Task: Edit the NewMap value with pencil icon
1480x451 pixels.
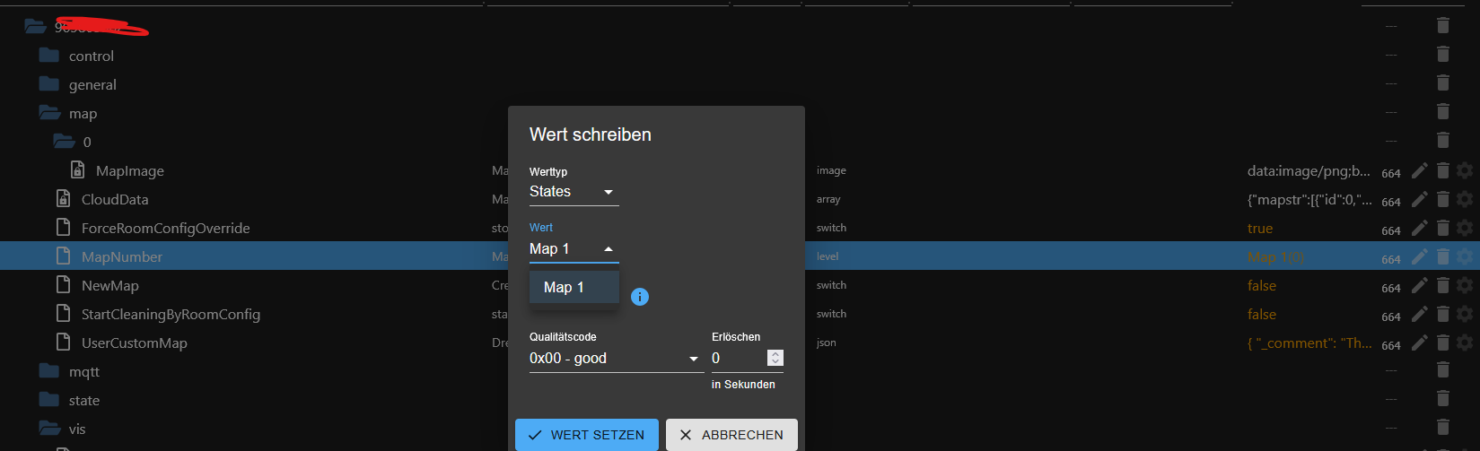Action: click(1419, 285)
